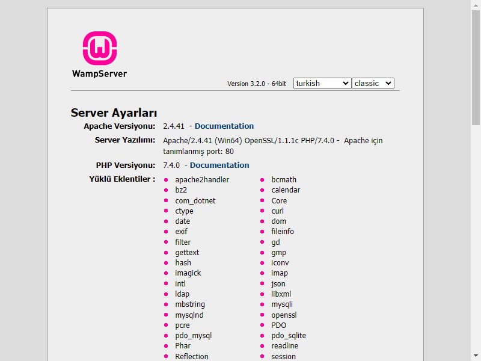The width and height of the screenshot is (481, 361).
Task: Open the Apache Documentation link
Action: (224, 126)
